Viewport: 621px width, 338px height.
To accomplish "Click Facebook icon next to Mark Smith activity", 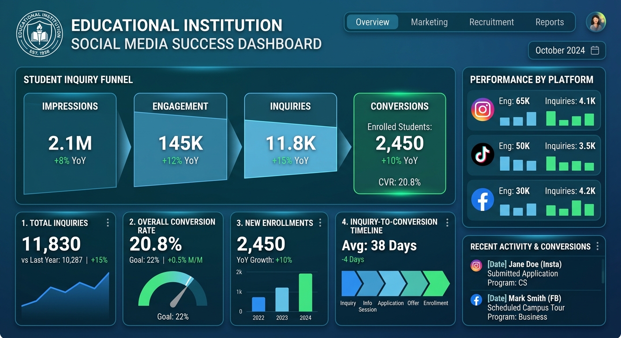I will coord(476,300).
